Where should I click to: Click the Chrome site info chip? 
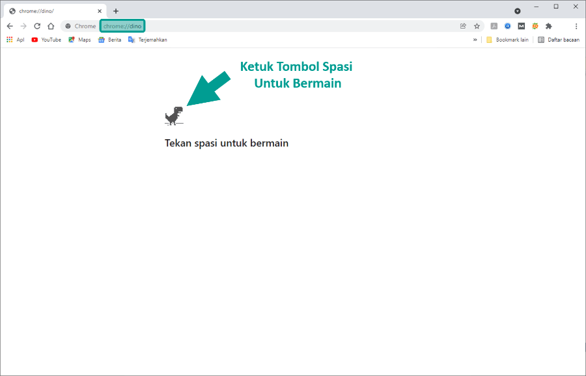coord(80,26)
